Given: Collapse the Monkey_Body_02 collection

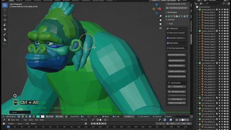Looking at the screenshot, I should click(x=197, y=10).
